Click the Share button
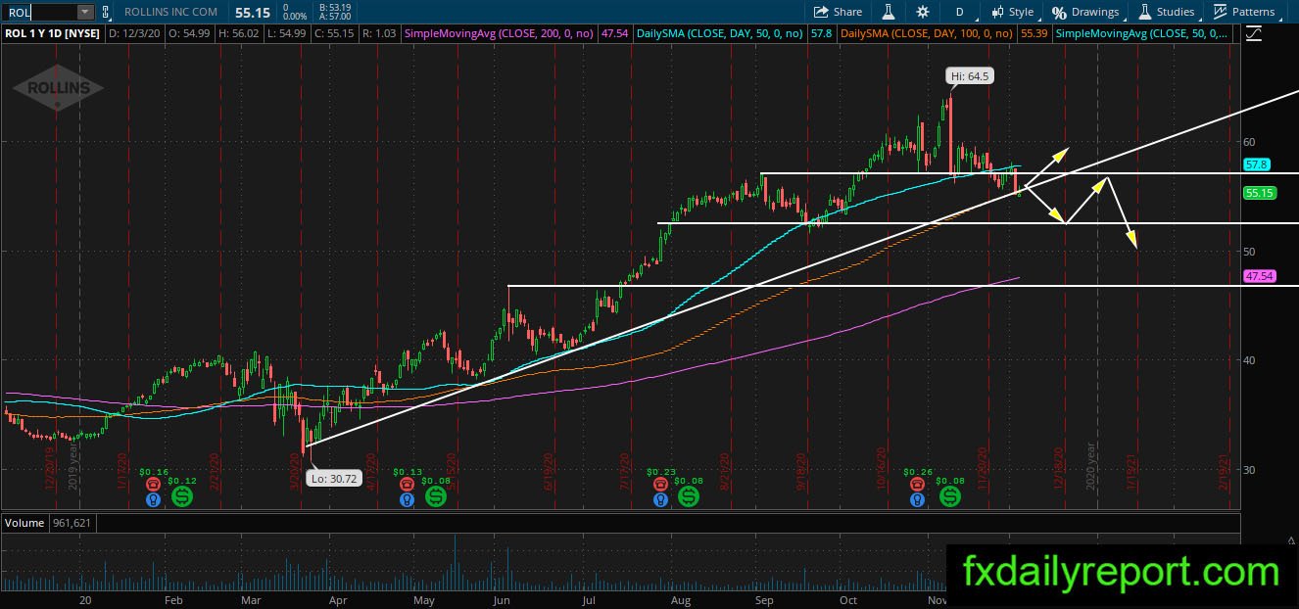The image size is (1299, 609). click(x=838, y=12)
